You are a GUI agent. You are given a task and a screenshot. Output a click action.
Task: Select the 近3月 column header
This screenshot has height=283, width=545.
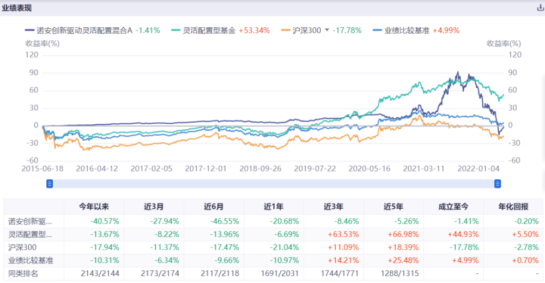(x=154, y=207)
